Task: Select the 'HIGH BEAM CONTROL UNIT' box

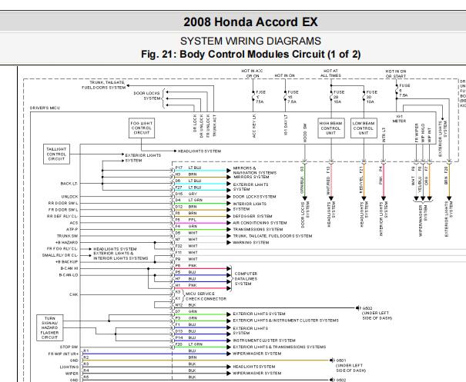Action: [x=331, y=128]
